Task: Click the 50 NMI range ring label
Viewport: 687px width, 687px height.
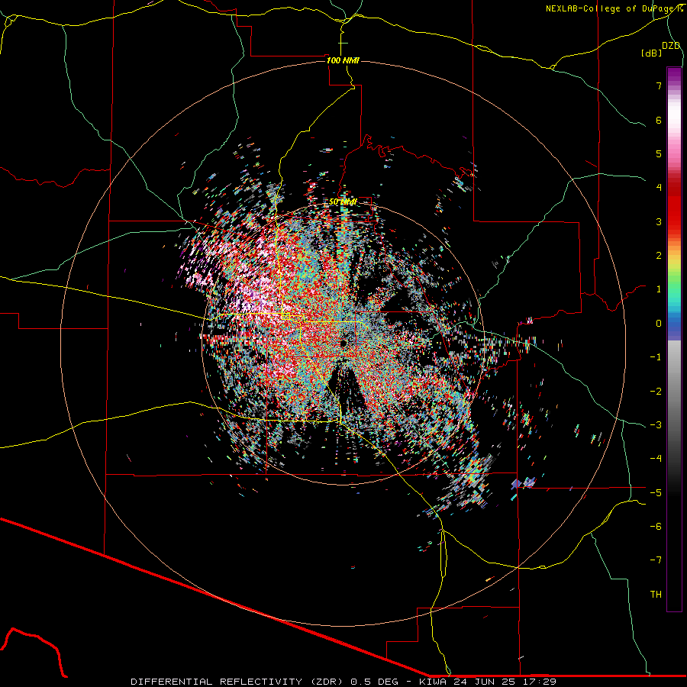Action: (343, 202)
